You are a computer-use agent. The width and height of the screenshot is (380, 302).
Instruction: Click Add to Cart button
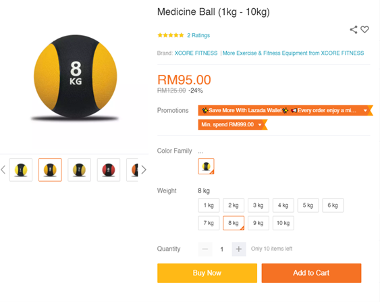click(x=311, y=273)
